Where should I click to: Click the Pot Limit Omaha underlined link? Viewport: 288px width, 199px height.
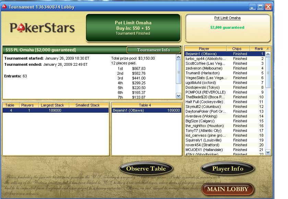[227, 18]
